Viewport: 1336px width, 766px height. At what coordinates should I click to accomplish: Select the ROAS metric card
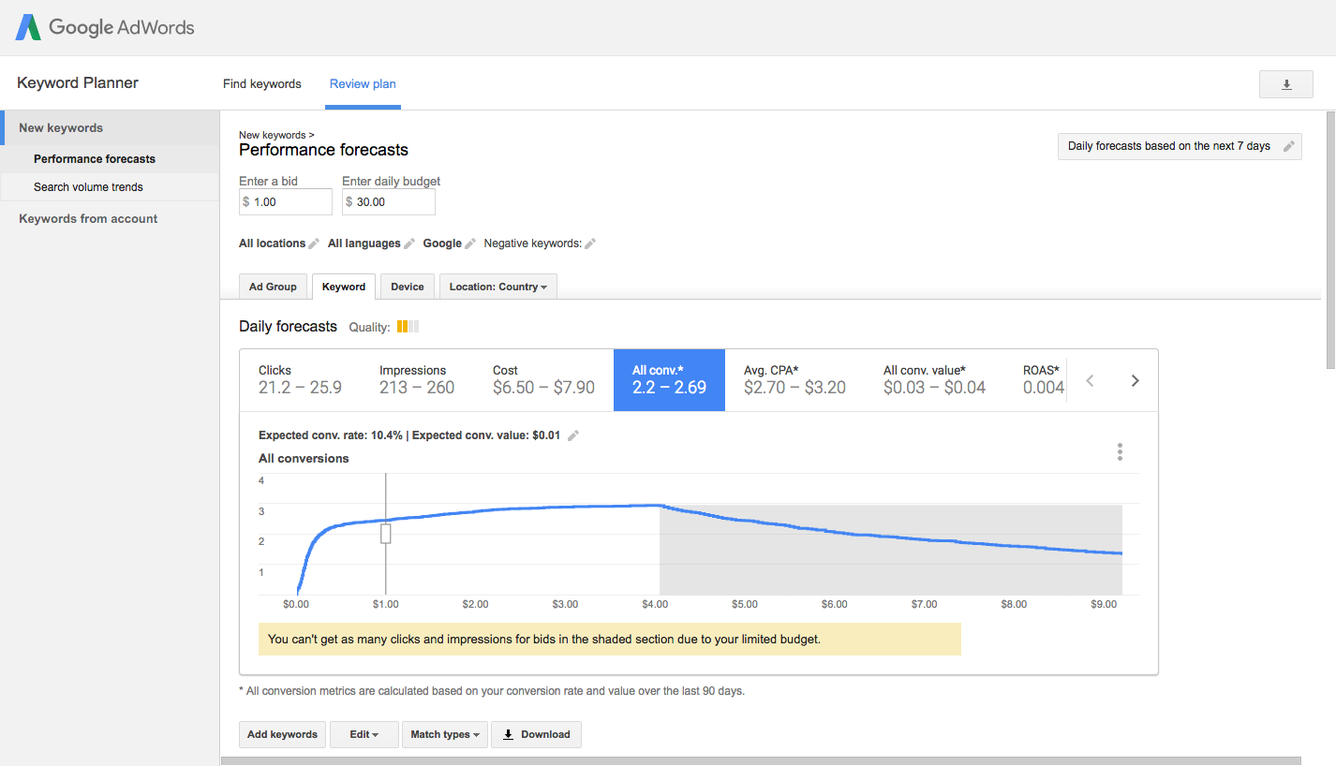pos(1043,380)
